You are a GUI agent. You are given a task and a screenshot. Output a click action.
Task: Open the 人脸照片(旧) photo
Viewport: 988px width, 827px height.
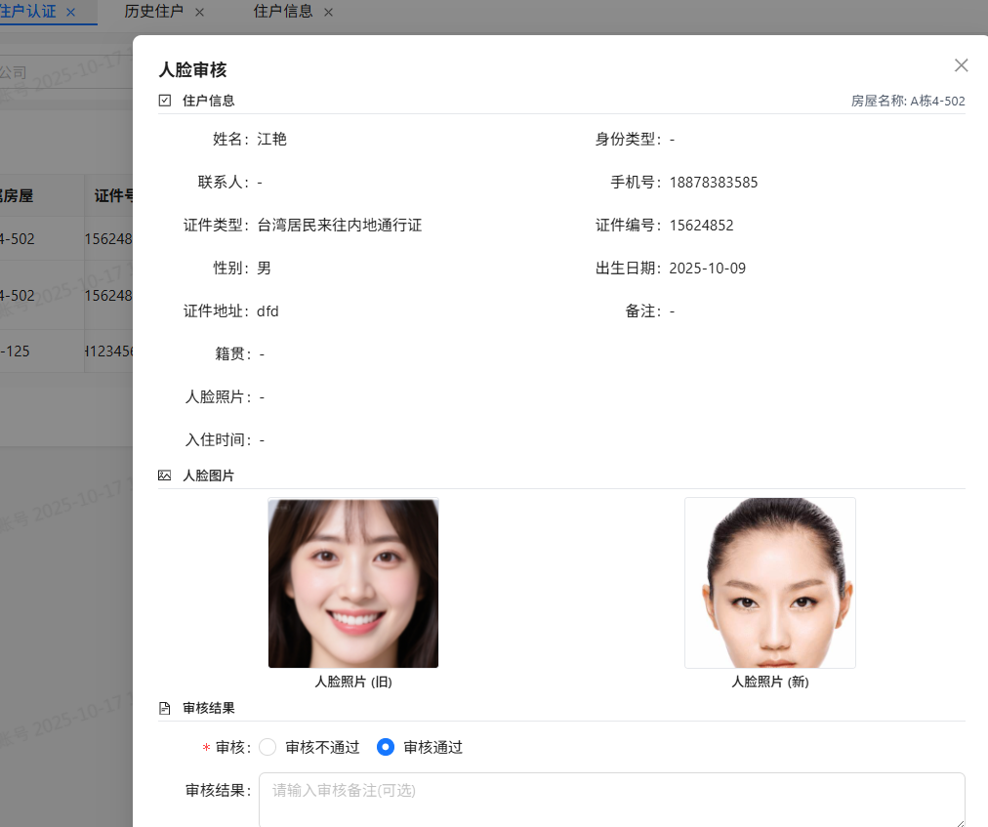point(352,583)
